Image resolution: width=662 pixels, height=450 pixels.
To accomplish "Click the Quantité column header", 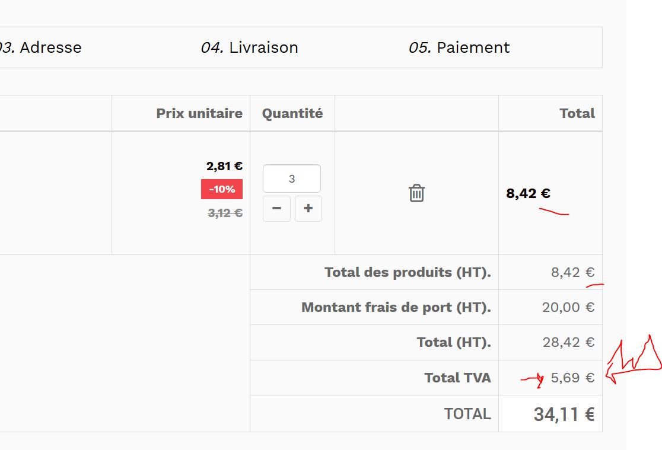I will click(x=292, y=113).
